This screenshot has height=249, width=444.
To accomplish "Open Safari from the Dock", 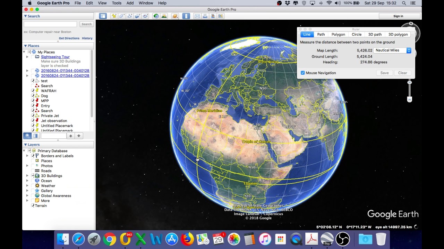I will pos(78,239).
